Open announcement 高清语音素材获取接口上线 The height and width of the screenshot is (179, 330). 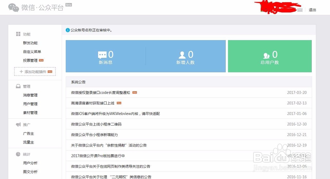93,103
